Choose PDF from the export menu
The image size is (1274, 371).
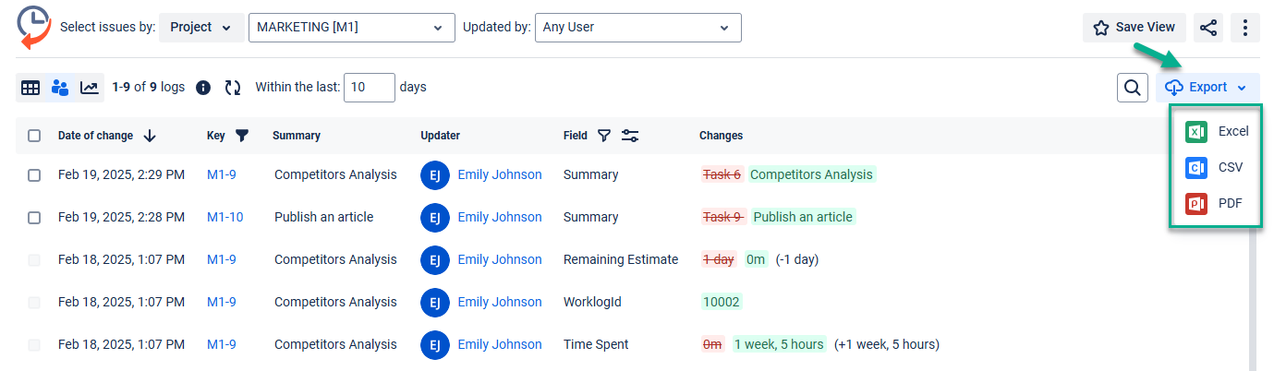pos(1217,203)
